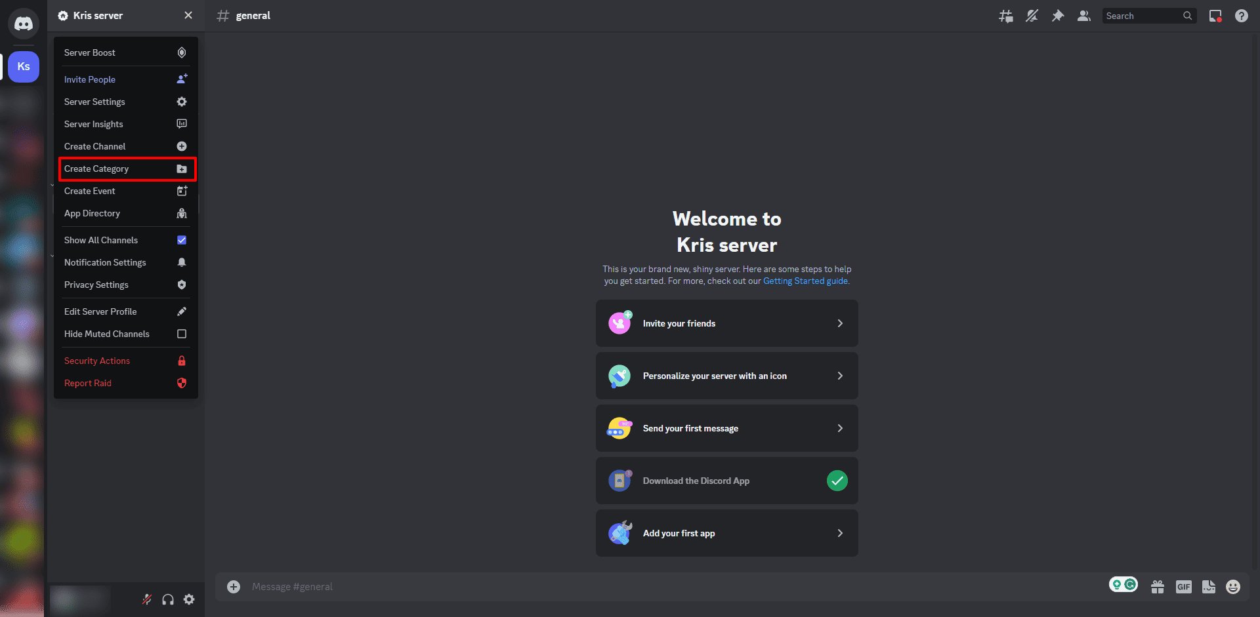Click the general channel name in header

point(253,16)
